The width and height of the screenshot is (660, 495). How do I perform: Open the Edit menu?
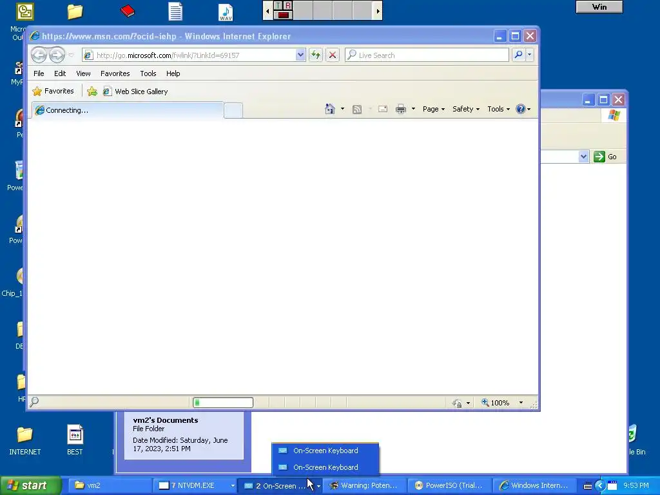coord(60,73)
